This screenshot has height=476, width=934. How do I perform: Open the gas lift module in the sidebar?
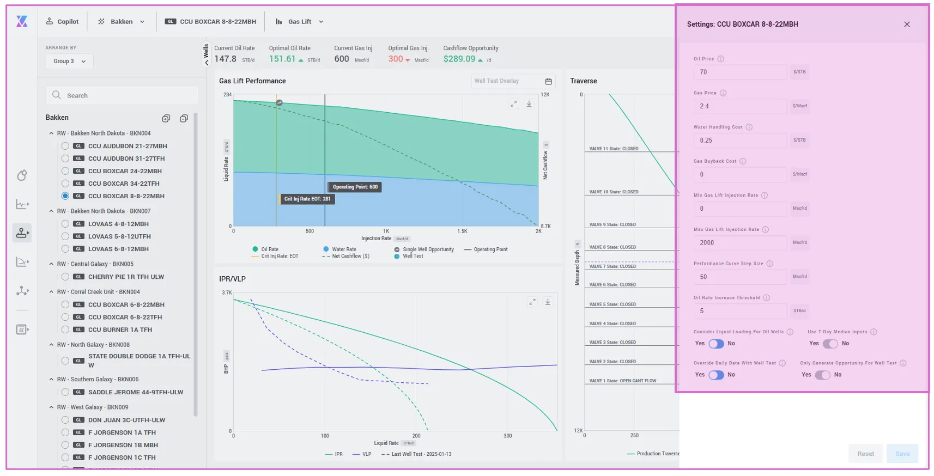[22, 233]
